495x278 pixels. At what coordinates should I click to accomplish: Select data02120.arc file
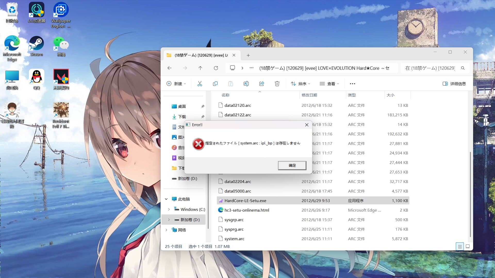(x=313, y=105)
